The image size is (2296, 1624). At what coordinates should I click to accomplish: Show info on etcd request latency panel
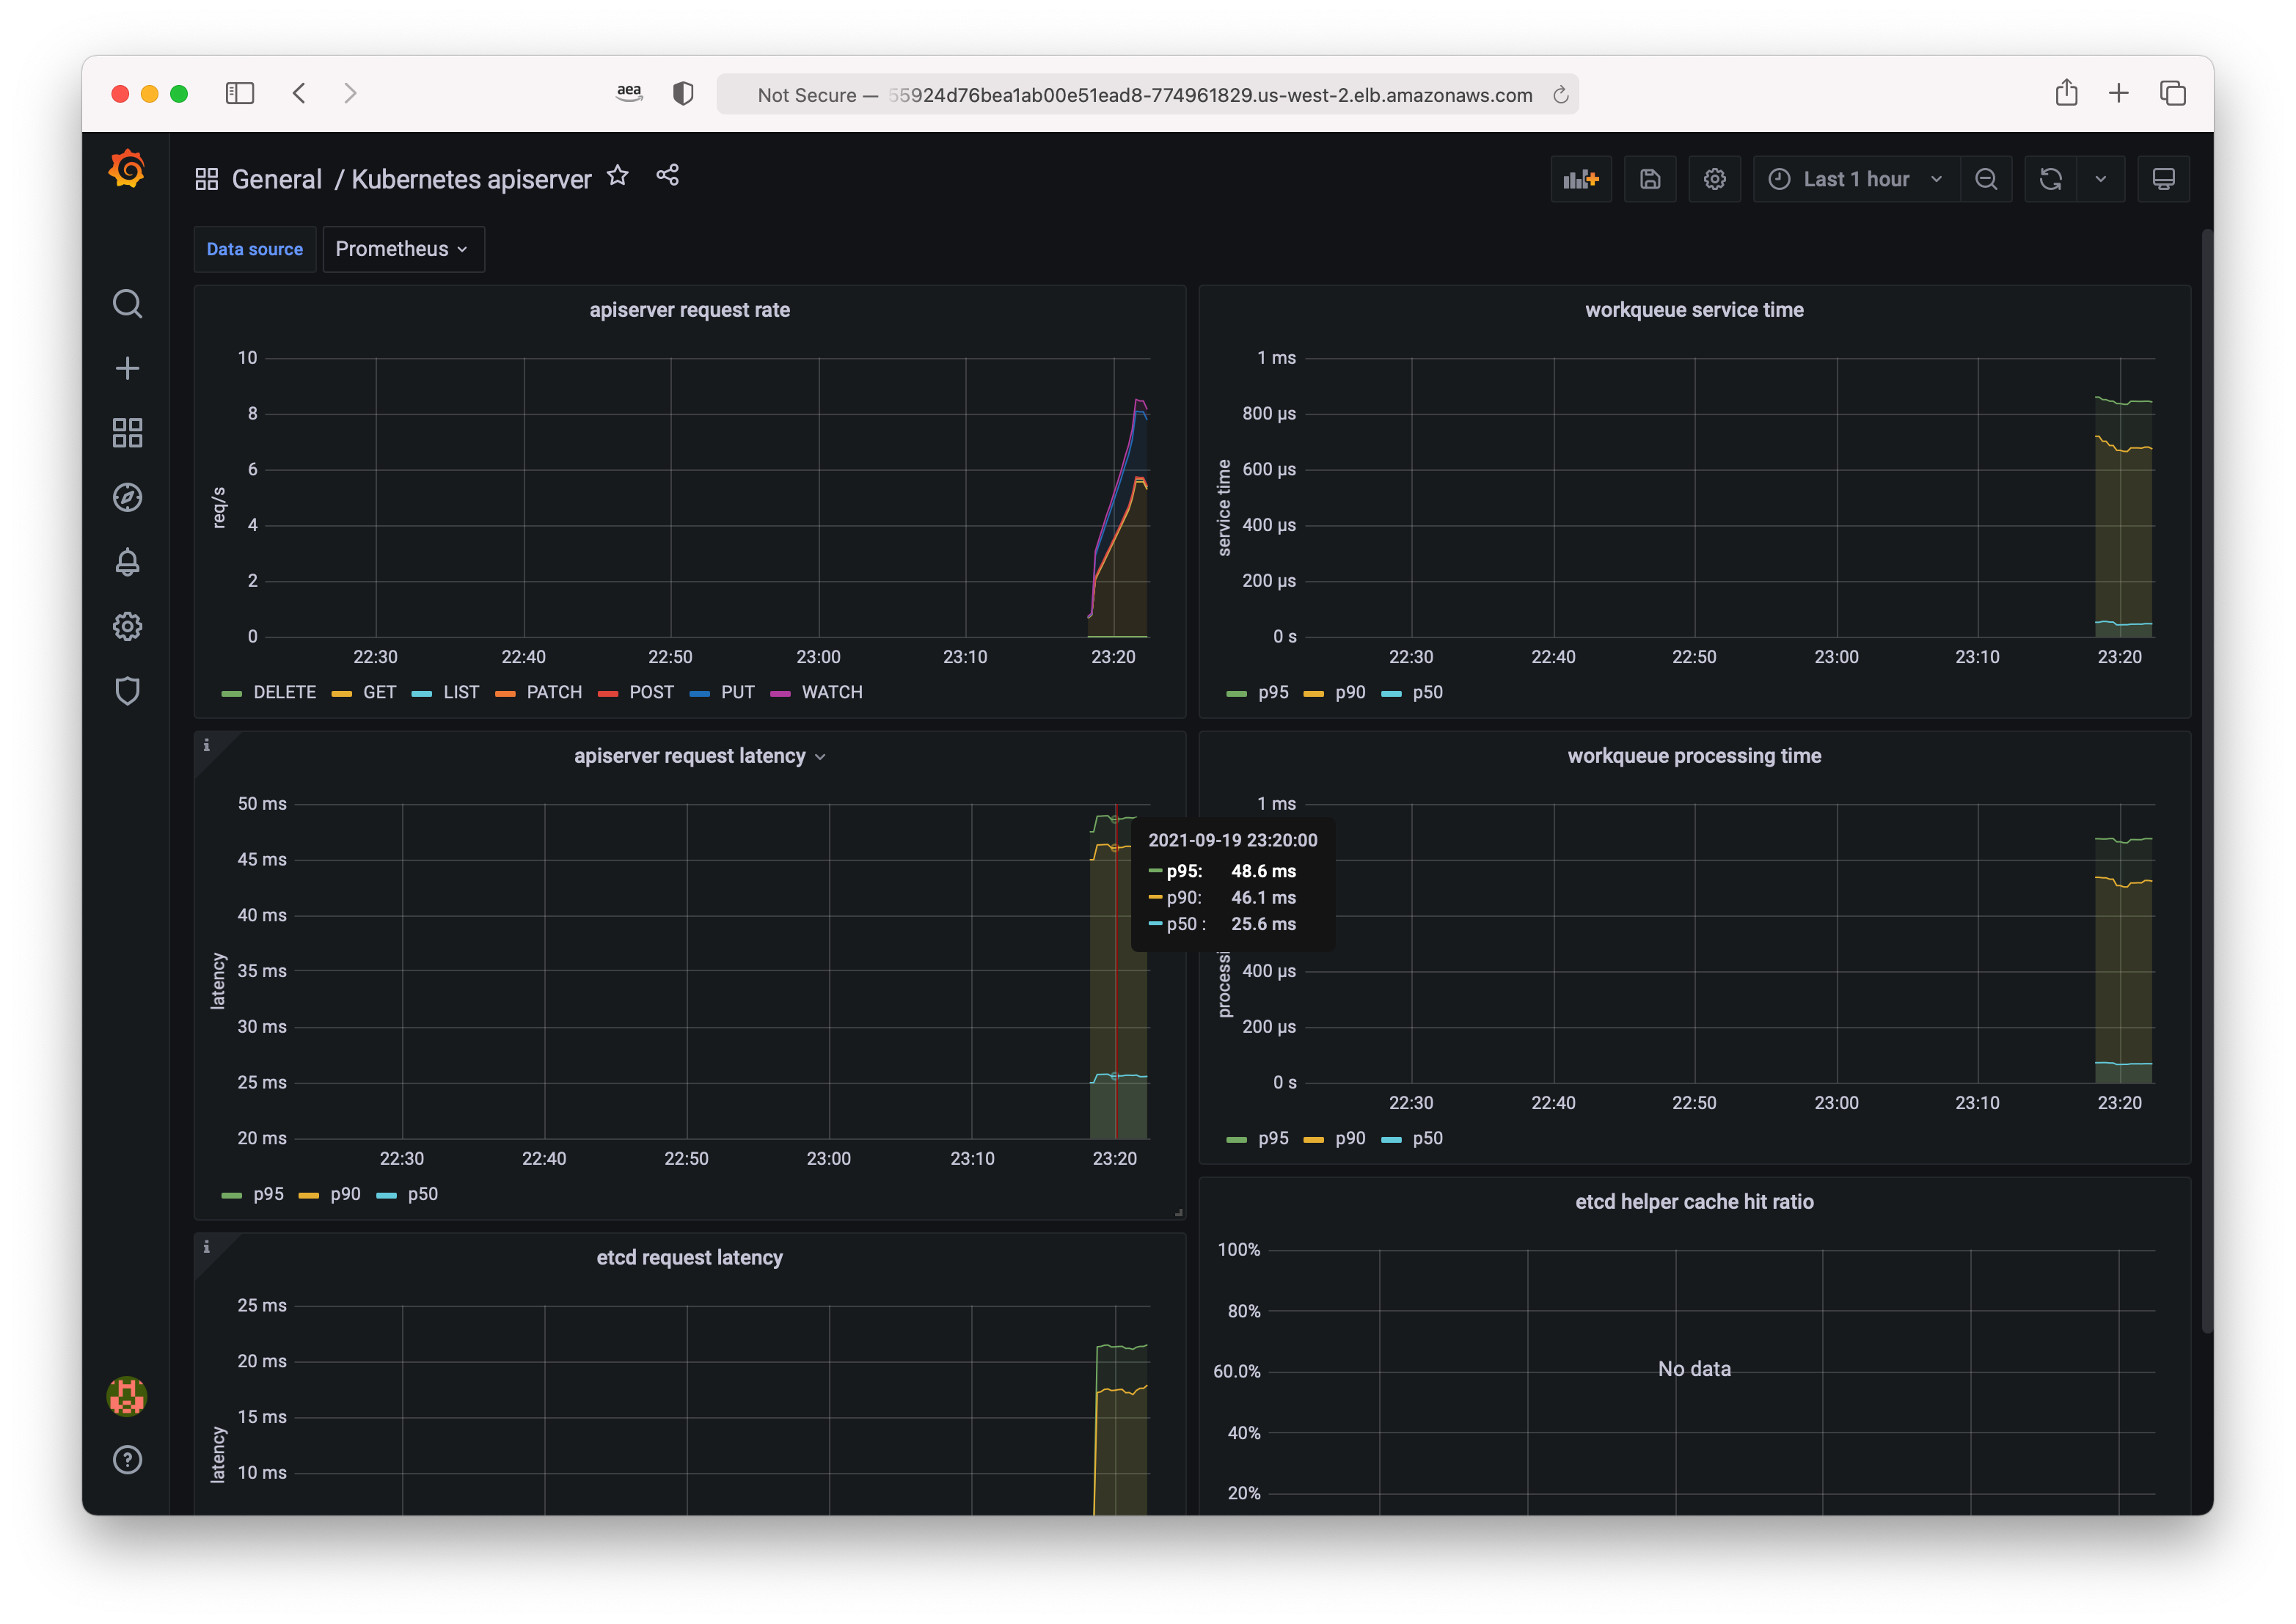click(207, 1247)
